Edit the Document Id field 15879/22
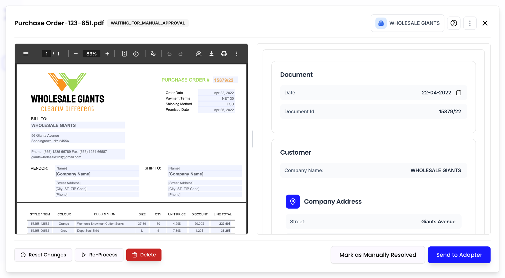The width and height of the screenshot is (505, 278). point(373,112)
